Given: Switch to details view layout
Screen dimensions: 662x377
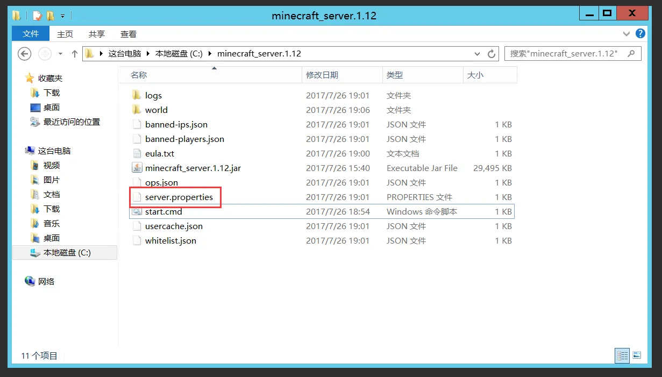Looking at the screenshot, I should pos(622,355).
